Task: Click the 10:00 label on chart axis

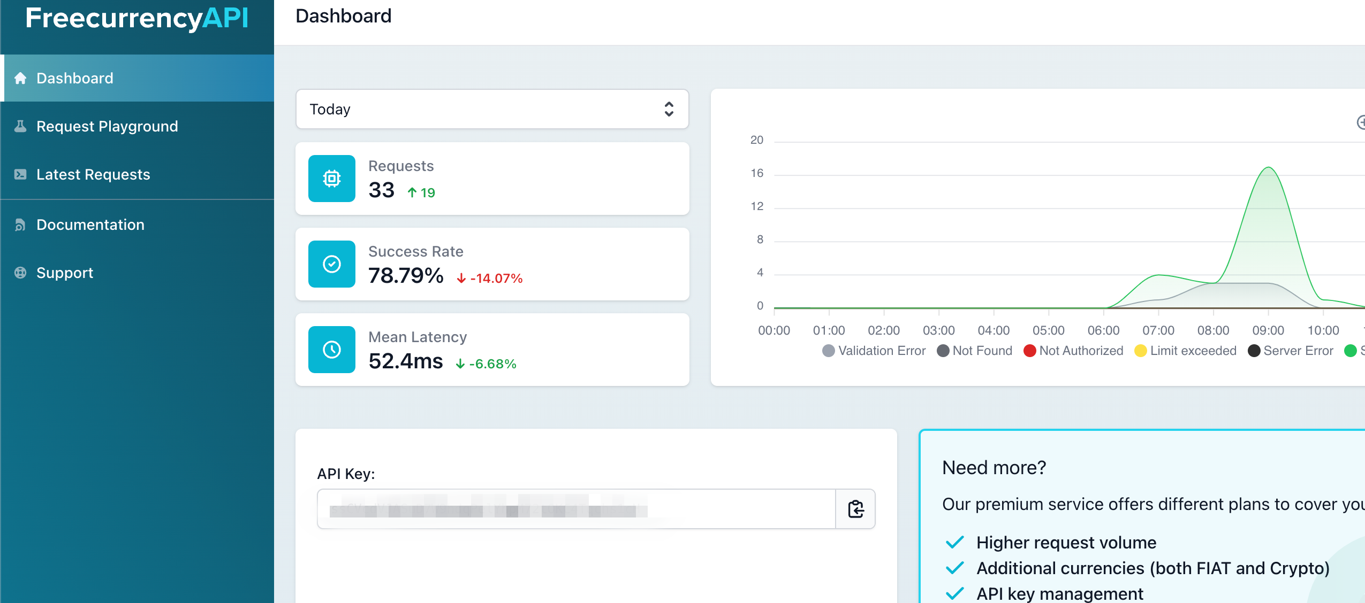Action: [x=1323, y=330]
